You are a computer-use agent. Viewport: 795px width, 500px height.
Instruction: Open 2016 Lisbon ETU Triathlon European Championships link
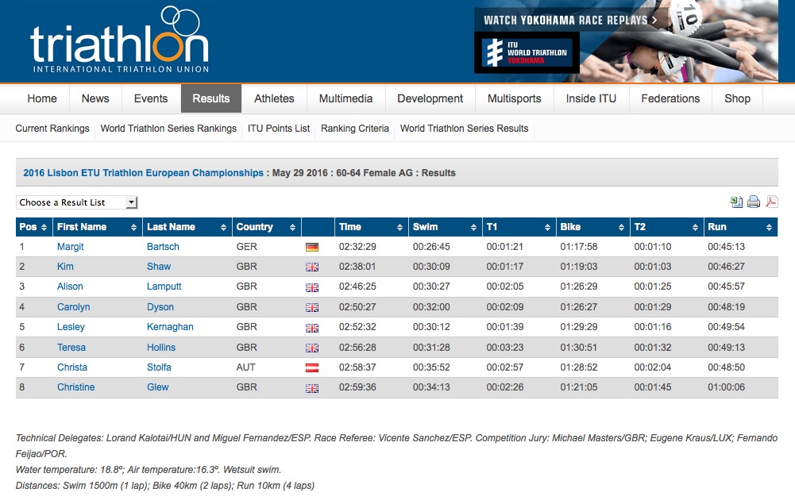[x=143, y=173]
